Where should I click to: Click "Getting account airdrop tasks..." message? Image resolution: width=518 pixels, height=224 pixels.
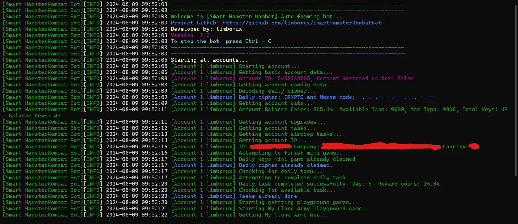290,134
